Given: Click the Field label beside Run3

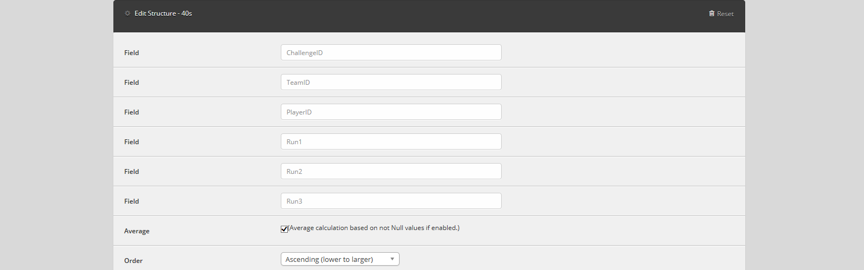Looking at the screenshot, I should pos(131,201).
